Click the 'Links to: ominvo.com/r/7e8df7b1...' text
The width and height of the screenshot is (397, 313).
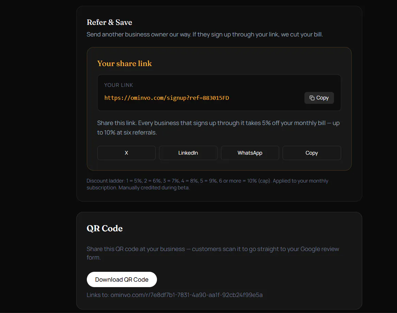click(174, 295)
